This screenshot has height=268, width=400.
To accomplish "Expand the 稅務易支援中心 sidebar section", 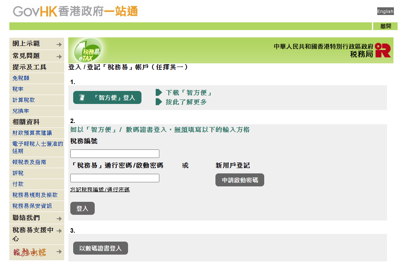I will click(x=59, y=231).
